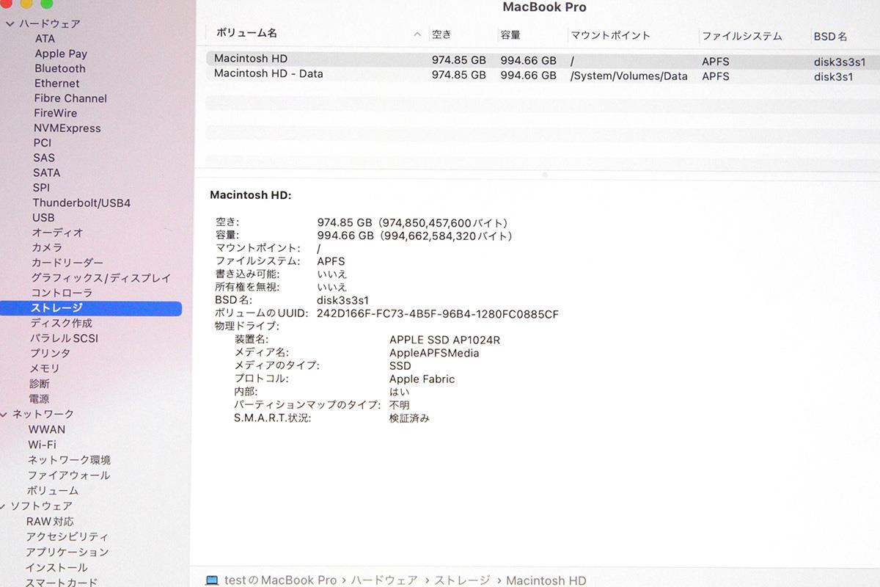This screenshot has height=587, width=880.
Task: Click the laptop icon in path bar
Action: (212, 580)
